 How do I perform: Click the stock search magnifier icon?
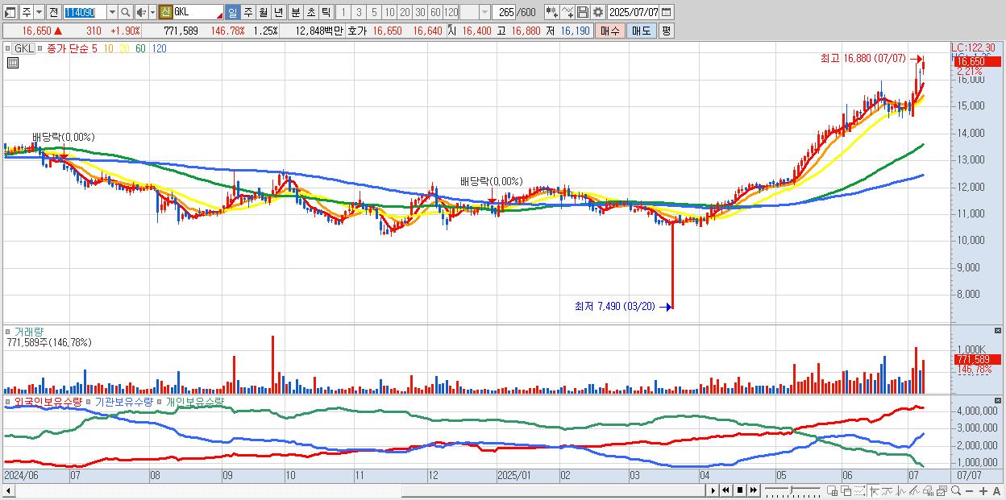(126, 12)
